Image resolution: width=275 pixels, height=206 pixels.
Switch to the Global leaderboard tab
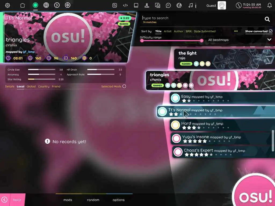[31, 86]
